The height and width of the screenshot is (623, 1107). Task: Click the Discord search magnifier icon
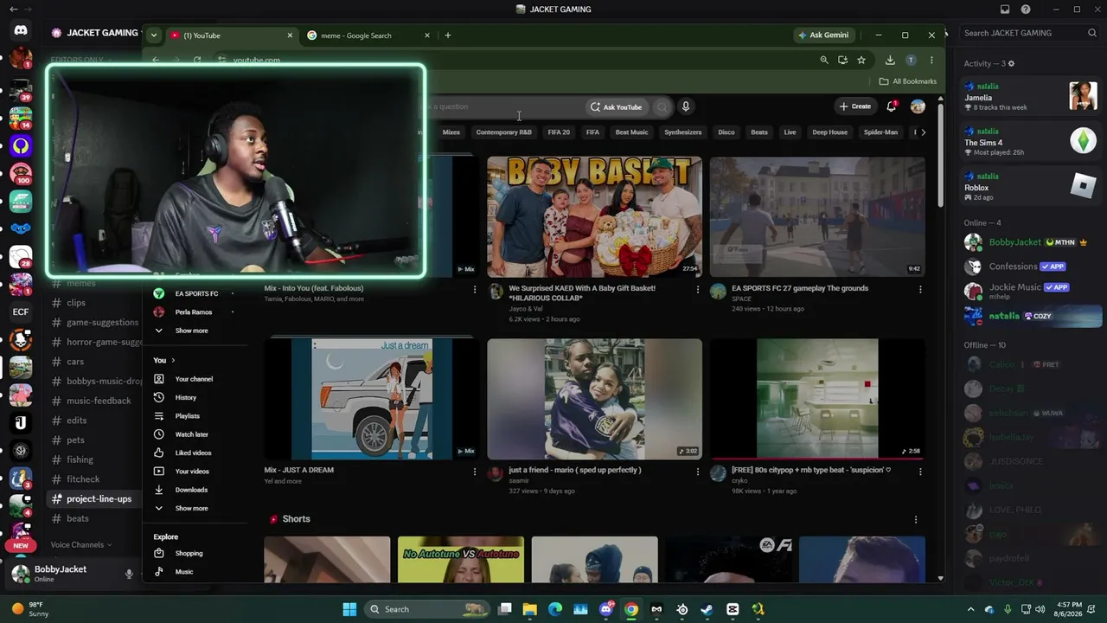pos(1092,33)
